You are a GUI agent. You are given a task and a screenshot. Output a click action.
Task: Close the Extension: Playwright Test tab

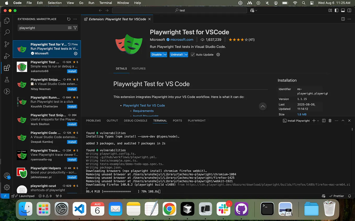pos(150,19)
